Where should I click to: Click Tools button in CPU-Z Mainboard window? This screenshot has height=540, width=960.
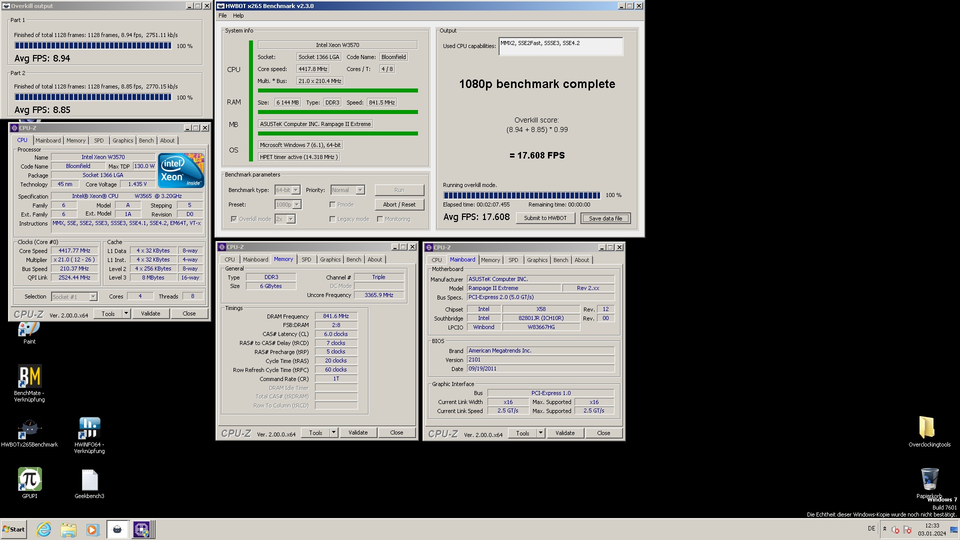point(522,433)
